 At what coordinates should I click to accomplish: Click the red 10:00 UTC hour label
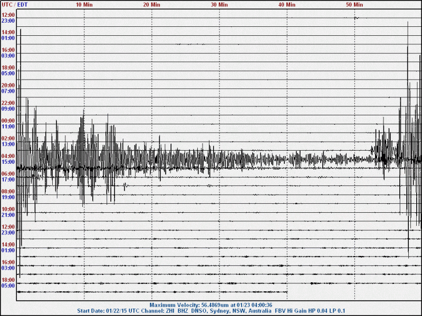(8, 209)
